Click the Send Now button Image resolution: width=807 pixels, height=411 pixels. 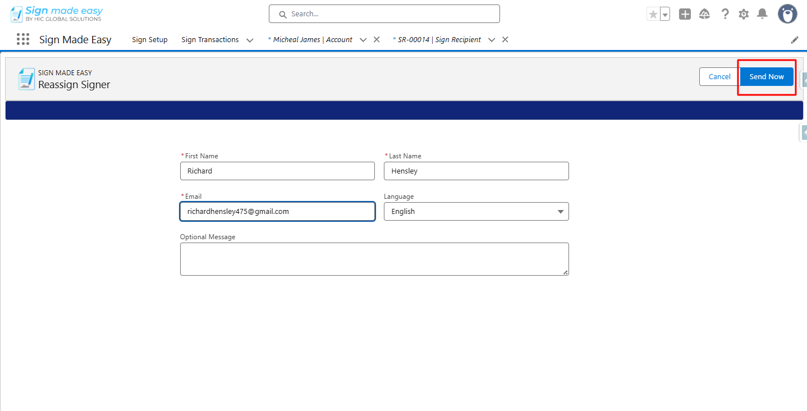[x=767, y=77]
